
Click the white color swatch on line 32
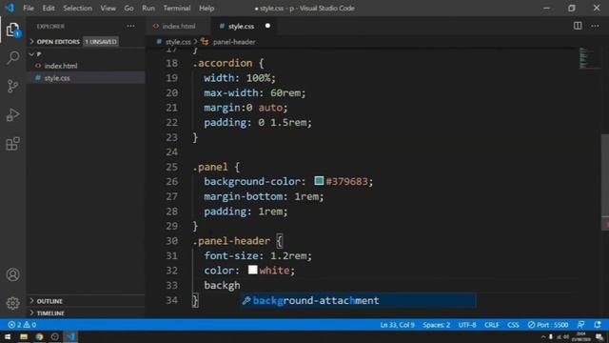[x=252, y=270]
